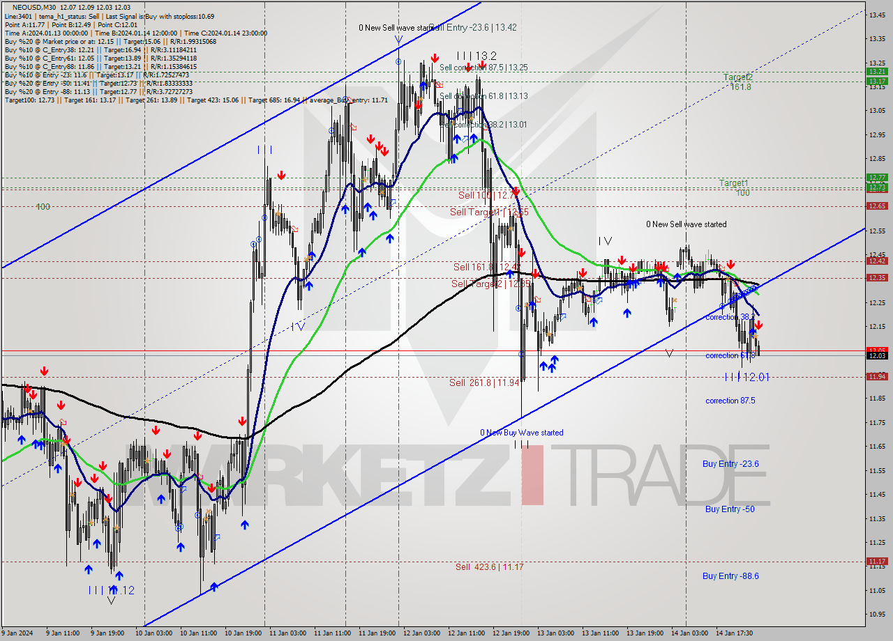The image size is (893, 641).
Task: Select the green Target2 label
Action: pos(737,77)
